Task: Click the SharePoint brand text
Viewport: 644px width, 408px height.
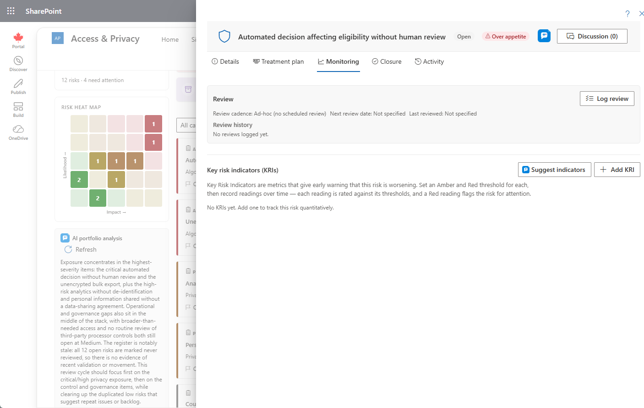Action: (44, 11)
